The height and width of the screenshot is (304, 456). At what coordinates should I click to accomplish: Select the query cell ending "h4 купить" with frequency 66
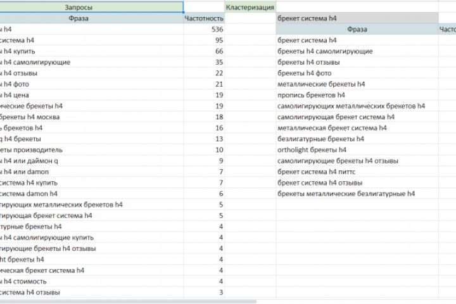coord(91,51)
